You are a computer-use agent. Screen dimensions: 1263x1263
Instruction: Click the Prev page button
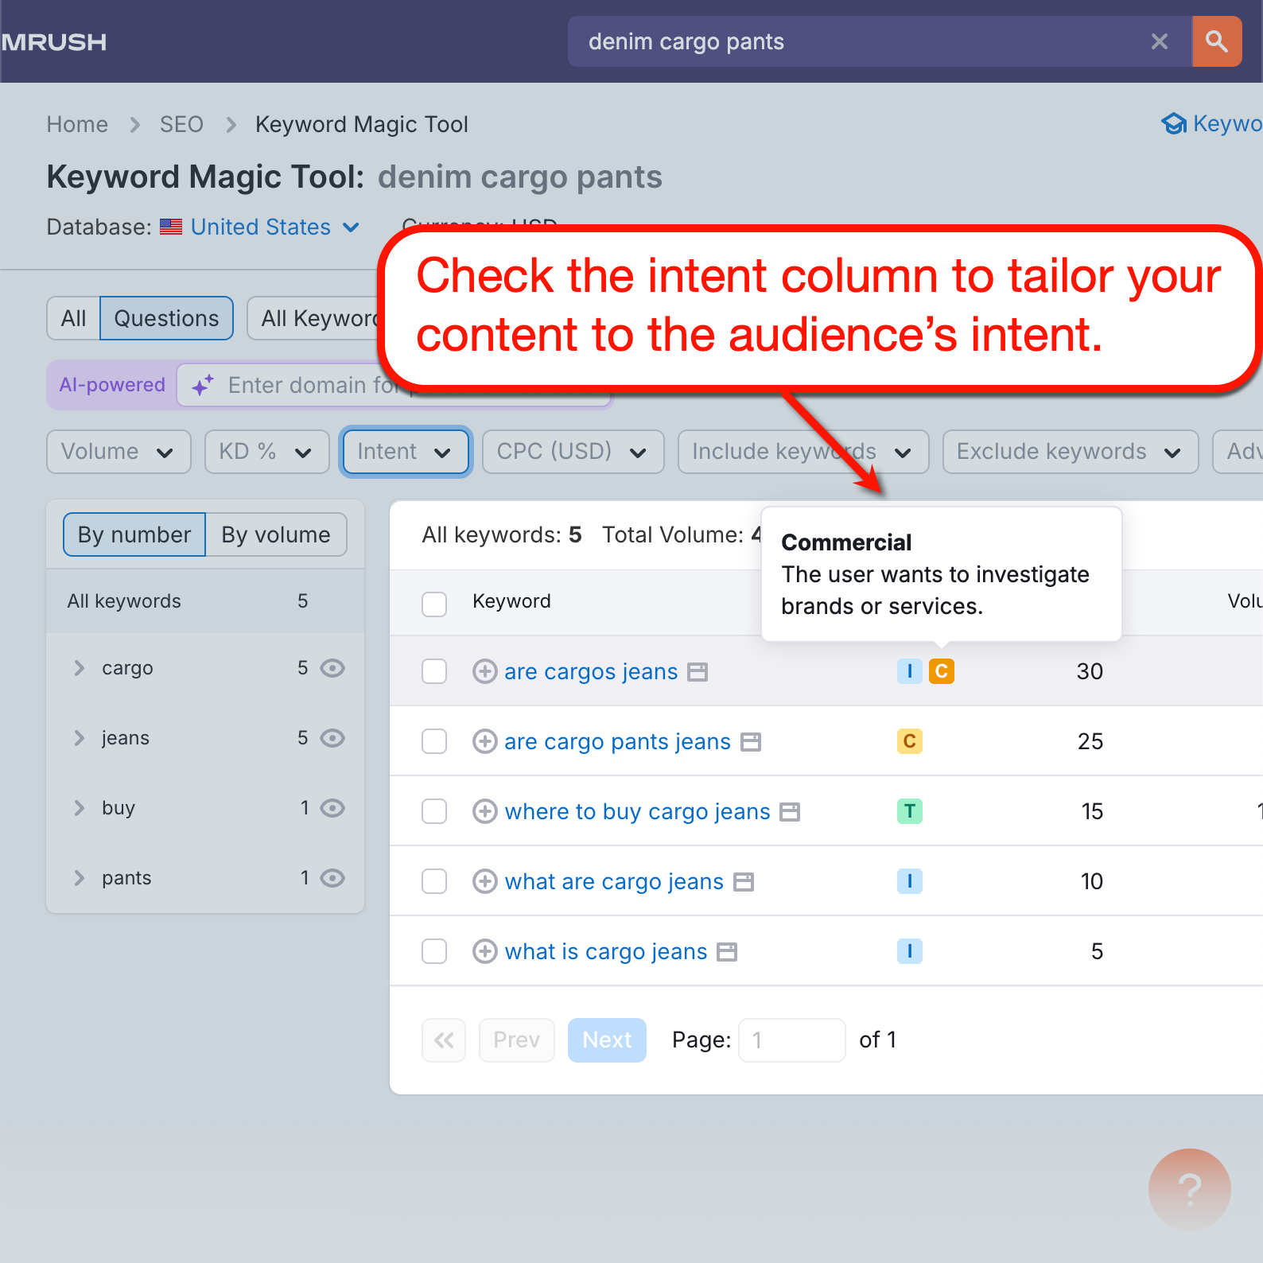click(x=517, y=1040)
